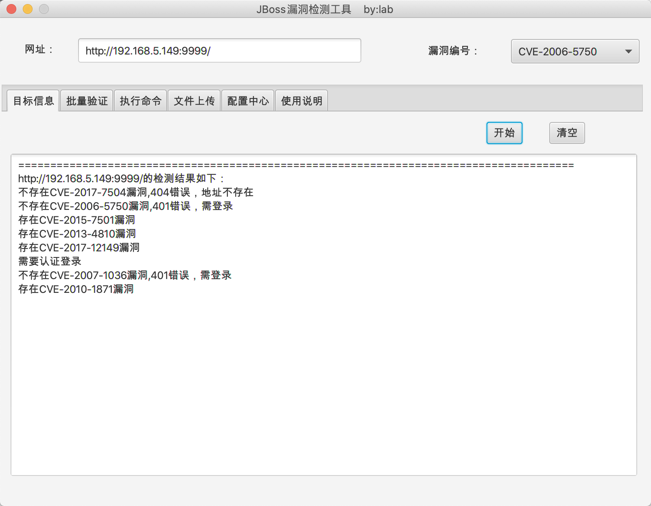
Task: Open the CVE-2006-5750 vulnerability dropdown
Action: [x=575, y=51]
